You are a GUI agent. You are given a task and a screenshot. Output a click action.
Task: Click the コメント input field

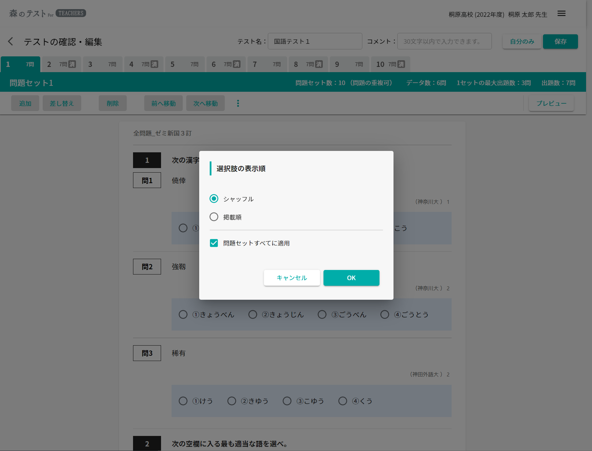[x=444, y=41]
